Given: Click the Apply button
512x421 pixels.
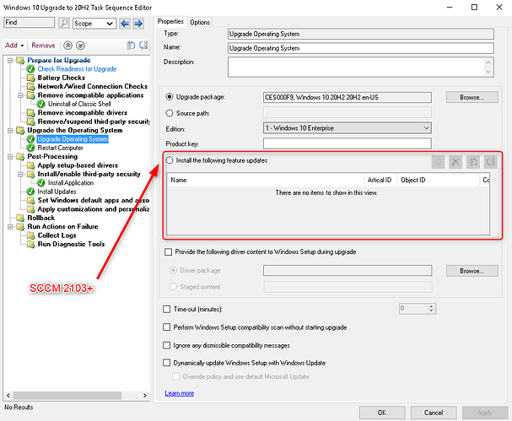Looking at the screenshot, I should point(484,413).
